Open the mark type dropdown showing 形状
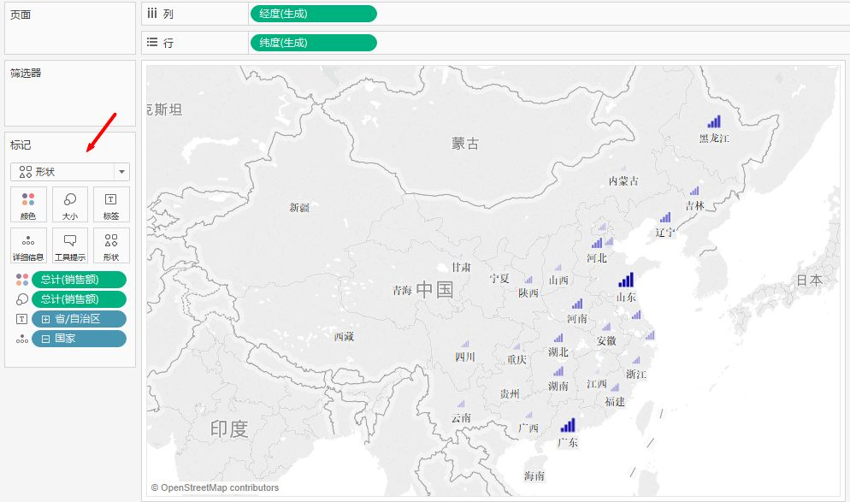Image resolution: width=850 pixels, height=502 pixels. click(70, 172)
